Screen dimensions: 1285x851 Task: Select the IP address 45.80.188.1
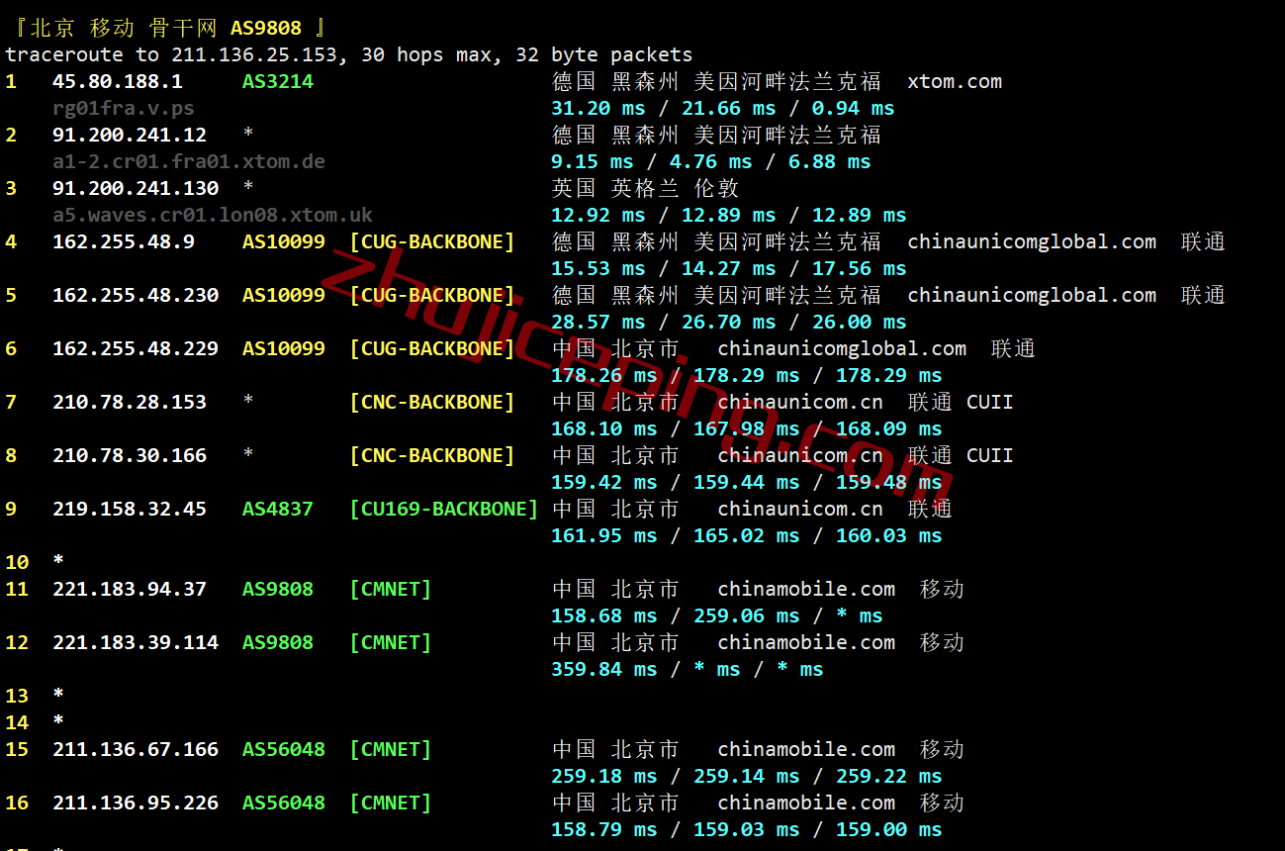pos(118,81)
